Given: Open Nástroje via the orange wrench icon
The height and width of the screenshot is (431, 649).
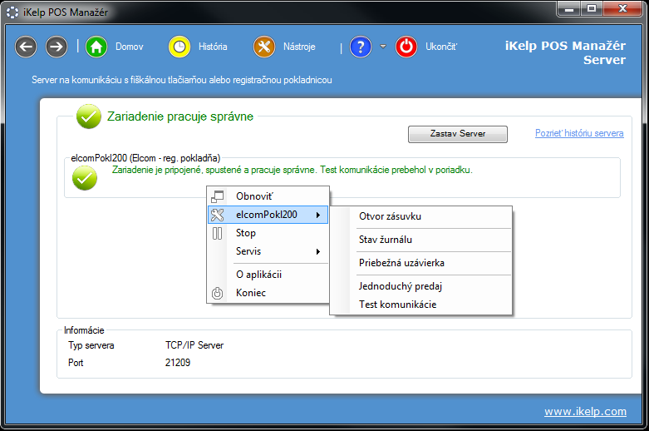Looking at the screenshot, I should coord(264,47).
